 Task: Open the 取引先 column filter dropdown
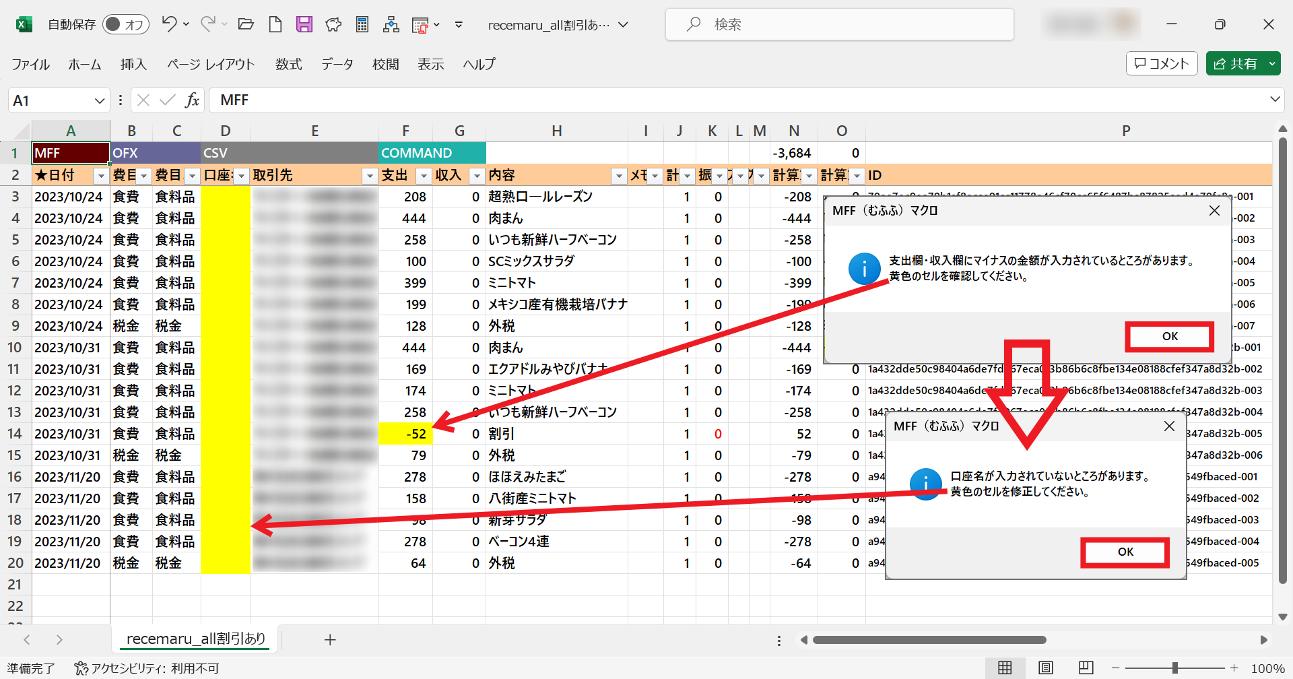coord(370,176)
